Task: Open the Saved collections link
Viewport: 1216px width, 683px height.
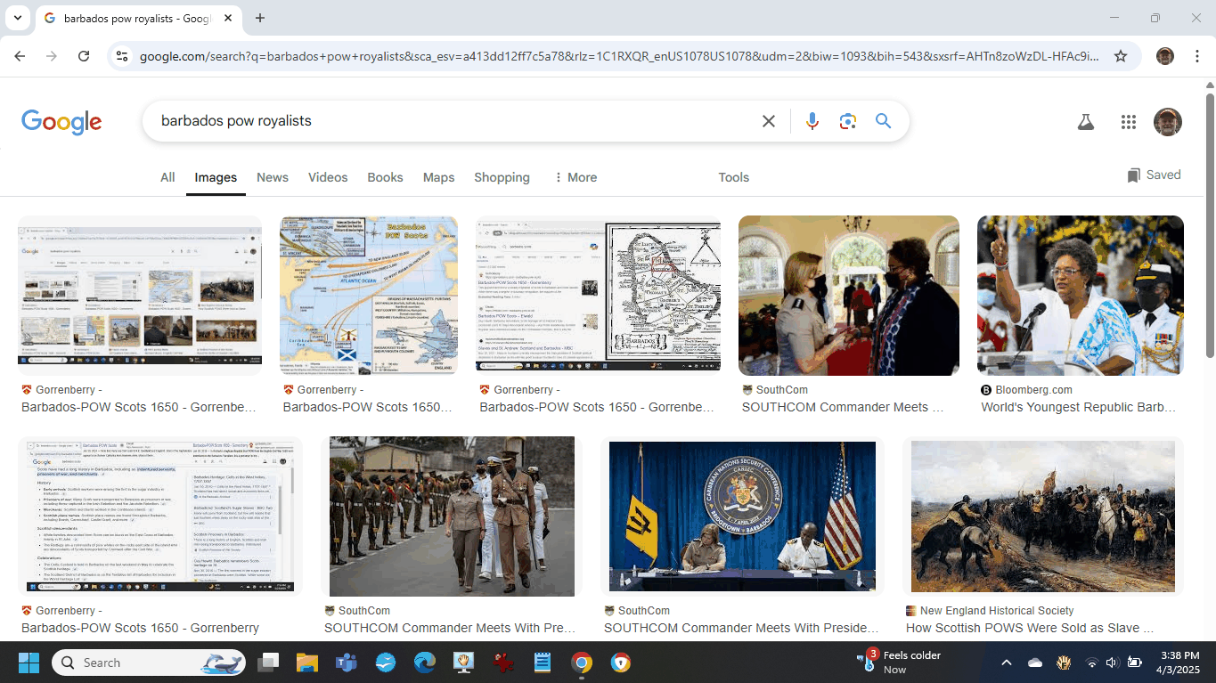Action: (x=1154, y=175)
